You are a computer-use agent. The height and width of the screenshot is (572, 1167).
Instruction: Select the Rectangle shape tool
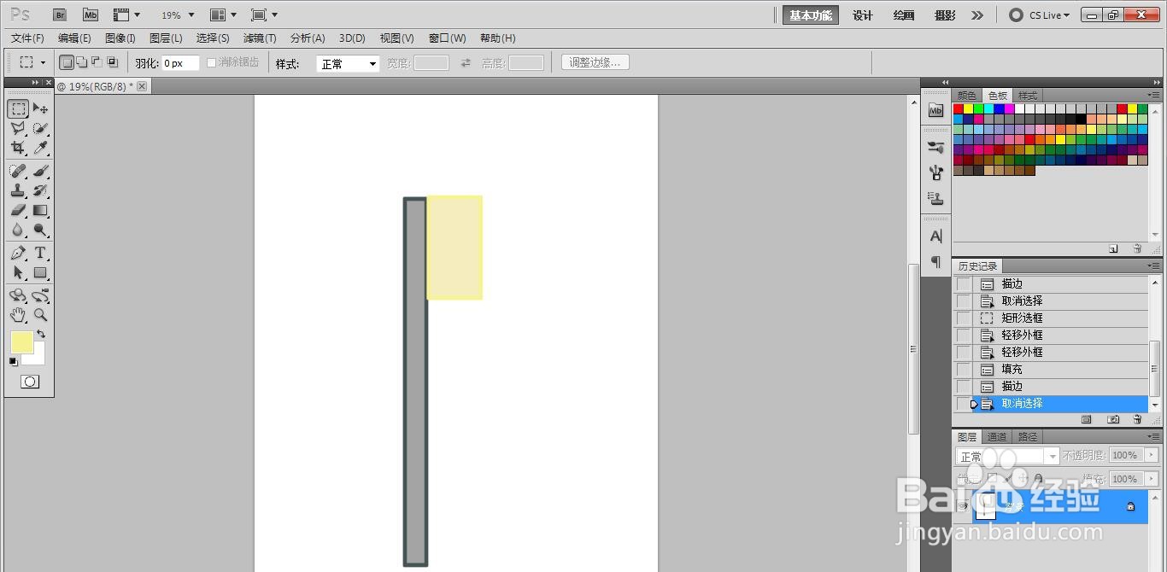(40, 273)
